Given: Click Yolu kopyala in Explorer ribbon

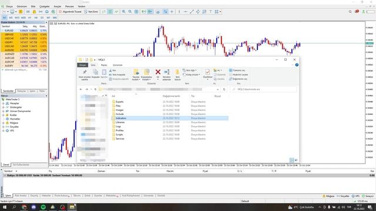Looking at the screenshot, I should [x=117, y=74].
